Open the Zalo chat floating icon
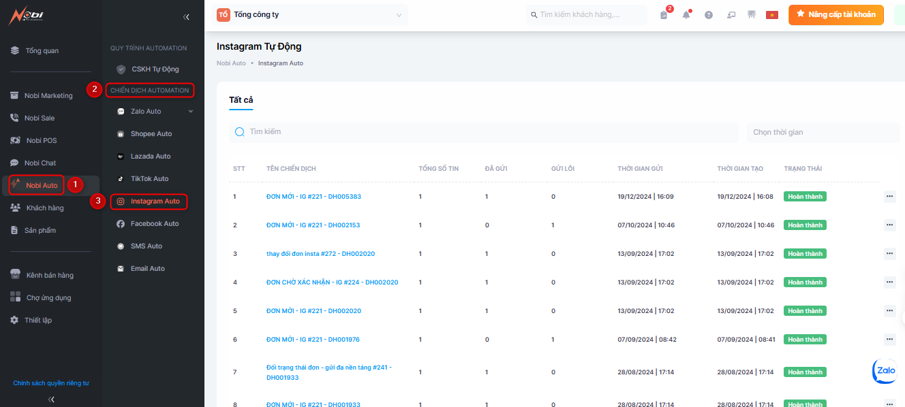This screenshot has width=905, height=407. tap(885, 371)
